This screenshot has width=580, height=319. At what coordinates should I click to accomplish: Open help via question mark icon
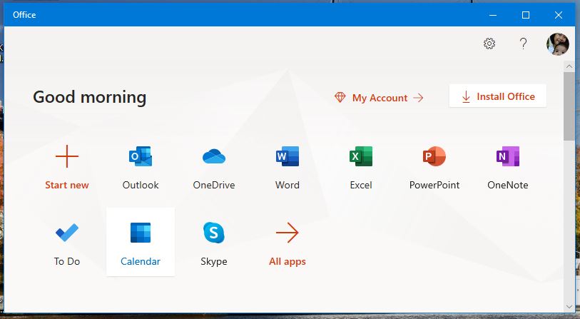coord(523,44)
